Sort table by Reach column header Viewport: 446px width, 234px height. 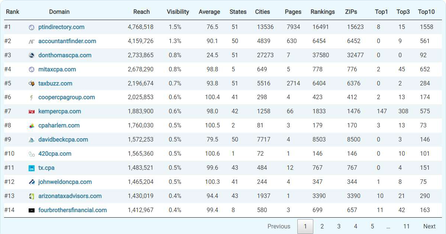coord(142,12)
